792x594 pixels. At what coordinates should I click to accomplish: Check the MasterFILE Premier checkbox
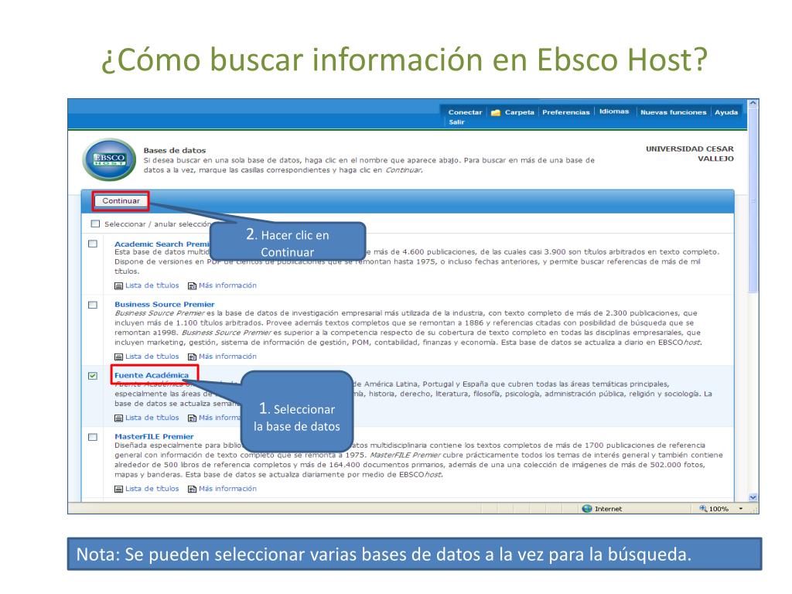pos(93,437)
